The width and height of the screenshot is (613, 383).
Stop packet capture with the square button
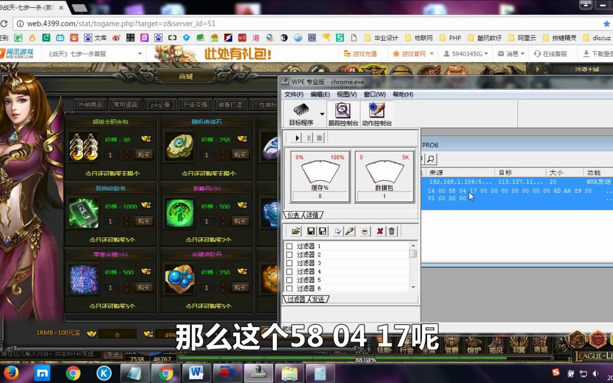coord(320,138)
